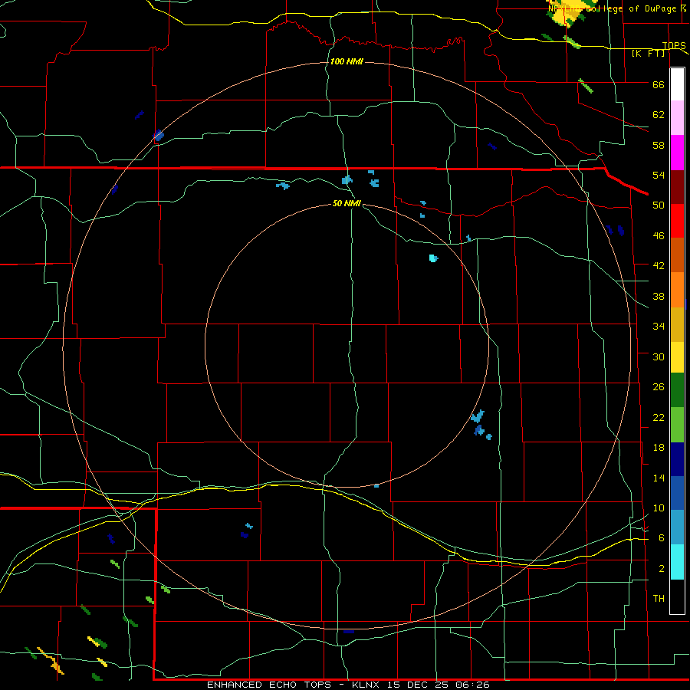Click the legend value '6'
Viewport: 690px width, 690px height.
point(661,538)
